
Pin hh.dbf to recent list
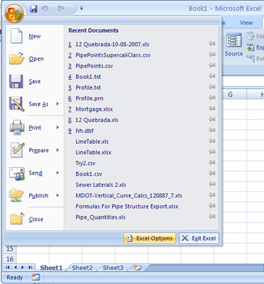(211, 130)
